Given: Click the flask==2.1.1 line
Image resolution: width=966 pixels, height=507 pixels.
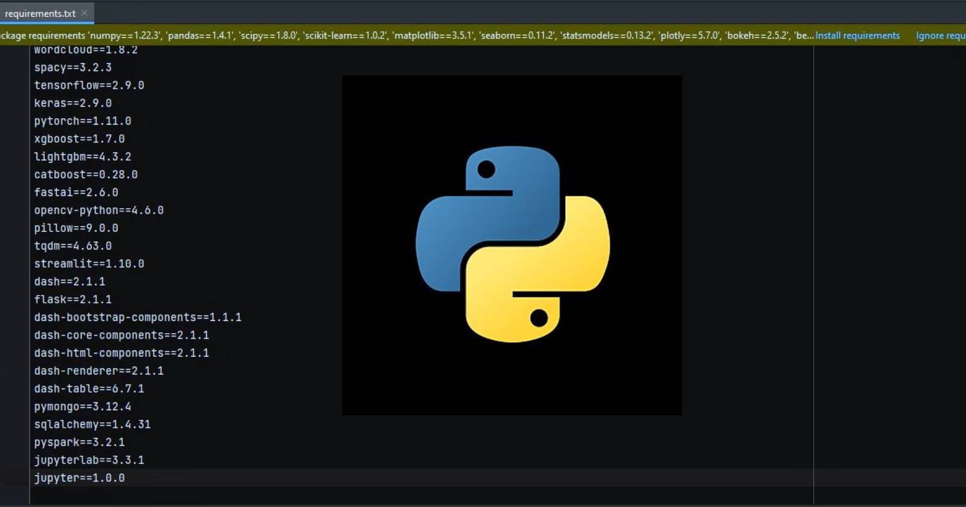Looking at the screenshot, I should click(x=72, y=299).
